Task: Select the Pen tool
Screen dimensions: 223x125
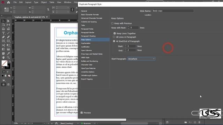Action: [3, 37]
